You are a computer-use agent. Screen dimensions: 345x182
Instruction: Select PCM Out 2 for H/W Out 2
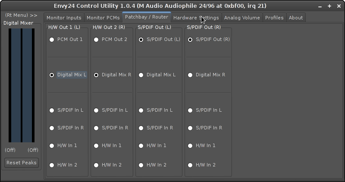pyautogui.click(x=96, y=40)
